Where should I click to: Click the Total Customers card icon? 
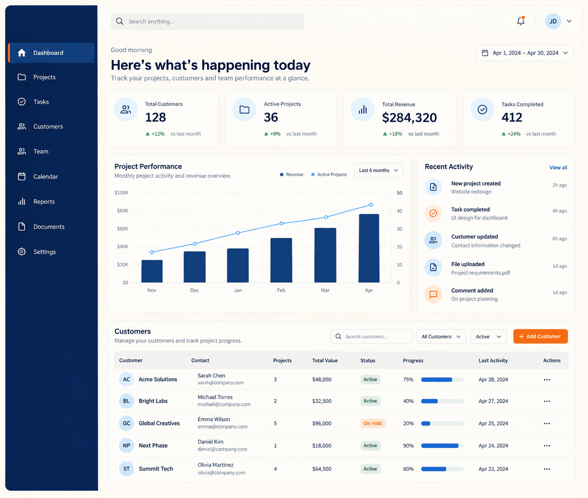point(126,110)
